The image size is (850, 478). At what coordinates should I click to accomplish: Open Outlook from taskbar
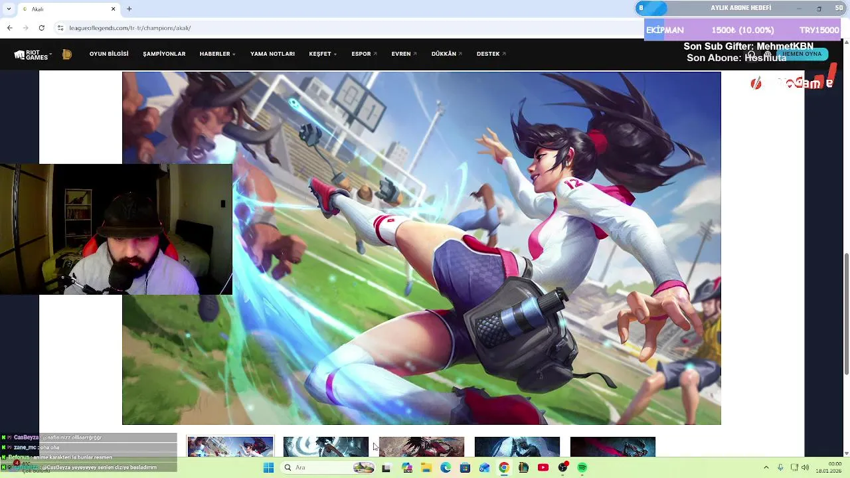coord(485,467)
